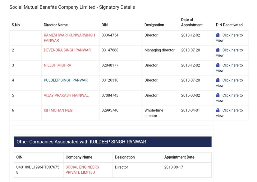The width and height of the screenshot is (257, 182).
Task: Click 'Click here to view' for DIN 07084743
Action: click(229, 98)
